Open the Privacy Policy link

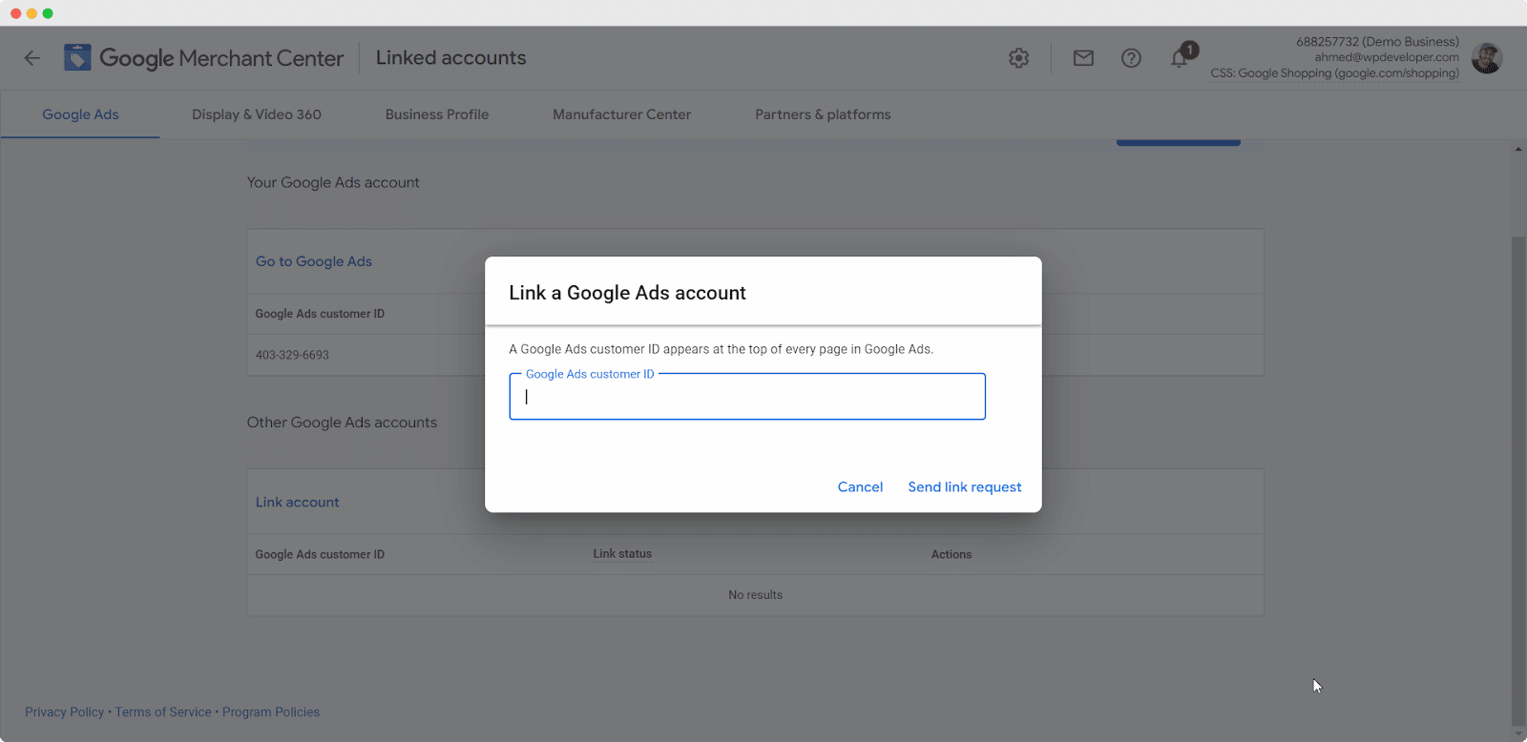64,712
